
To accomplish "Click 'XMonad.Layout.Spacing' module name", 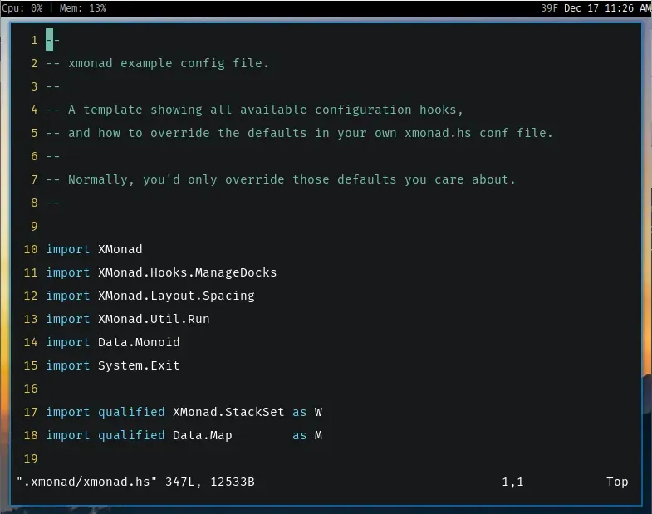I will 176,296.
